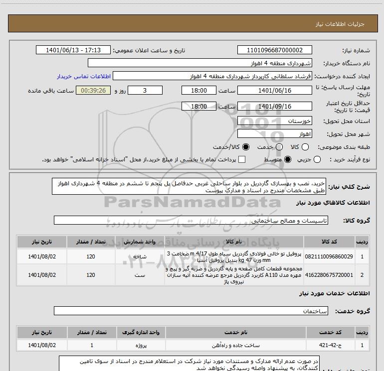Click the countdown timer 00:39:26
384x371 pixels.
93,90
